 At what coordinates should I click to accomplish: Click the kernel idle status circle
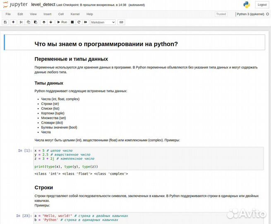pyautogui.click(x=268, y=14)
